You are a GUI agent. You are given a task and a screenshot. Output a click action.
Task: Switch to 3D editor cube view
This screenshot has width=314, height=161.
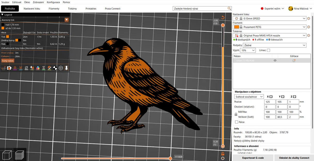(6, 155)
